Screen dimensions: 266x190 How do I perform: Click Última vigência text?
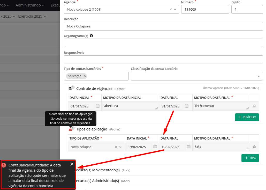[231, 88]
